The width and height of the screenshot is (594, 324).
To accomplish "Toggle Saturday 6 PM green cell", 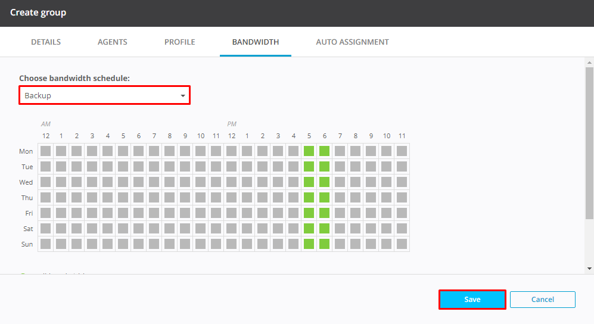I will pyautogui.click(x=324, y=229).
